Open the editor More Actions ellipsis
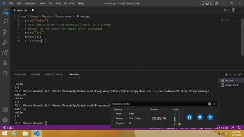Viewport: 244px width, 137px height. pos(239,10)
